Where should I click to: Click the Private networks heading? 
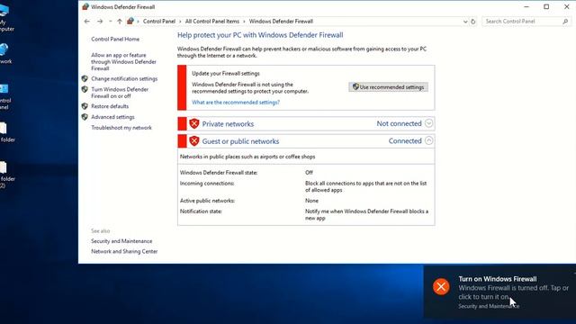(228, 124)
